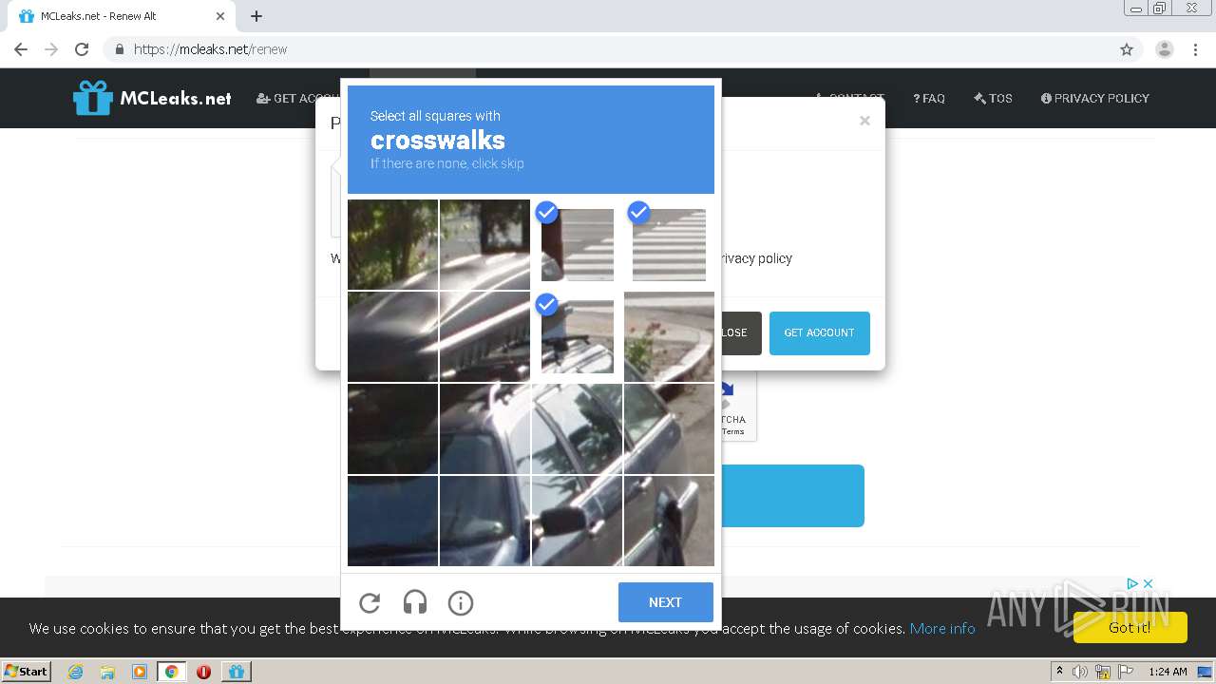
Task: Open the Action Center flag tray icon
Action: 1125,672
